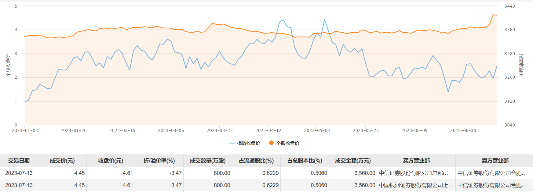
Task: Click the 4.61 closing price in second row
Action: 128,185
